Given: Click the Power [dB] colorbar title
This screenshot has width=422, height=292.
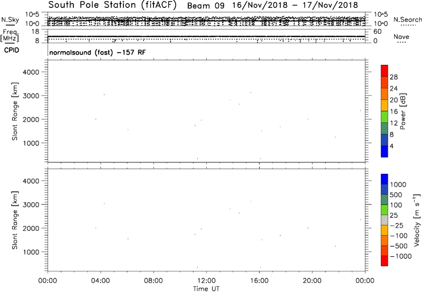Looking at the screenshot, I should coord(402,111).
